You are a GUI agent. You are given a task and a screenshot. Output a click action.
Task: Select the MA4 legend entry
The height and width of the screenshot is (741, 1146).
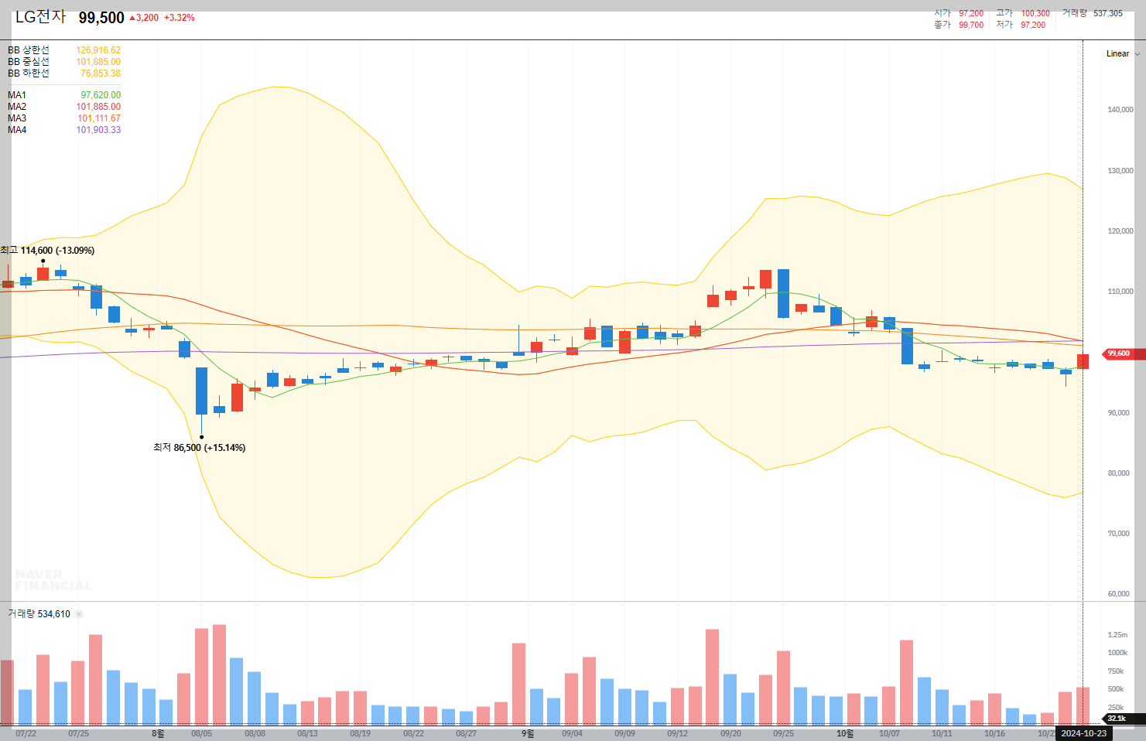[17, 130]
